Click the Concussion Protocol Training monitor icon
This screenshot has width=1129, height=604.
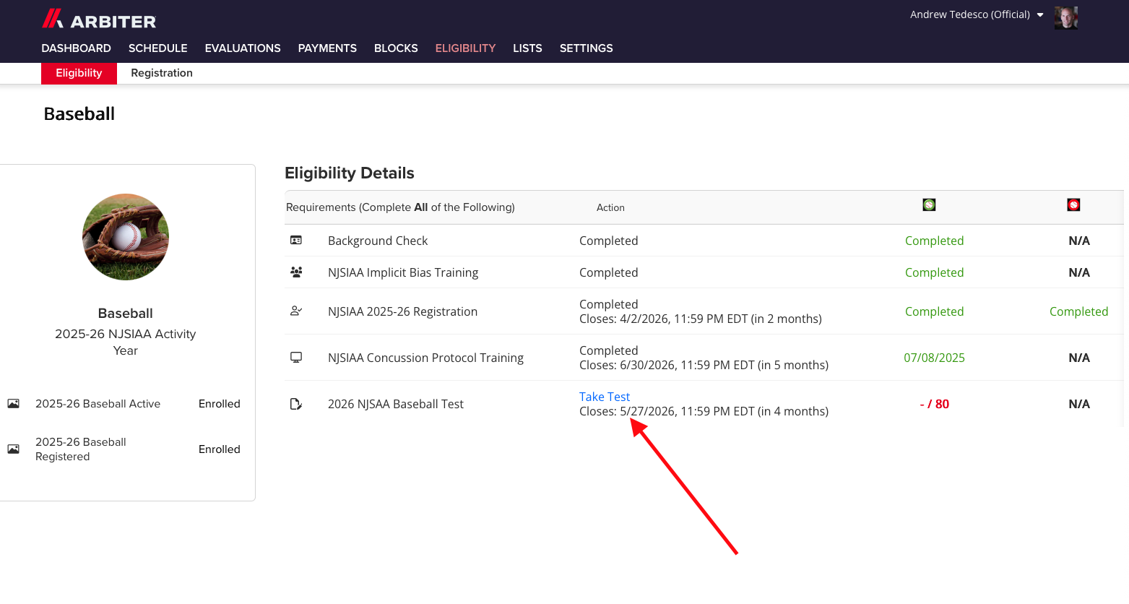click(296, 357)
